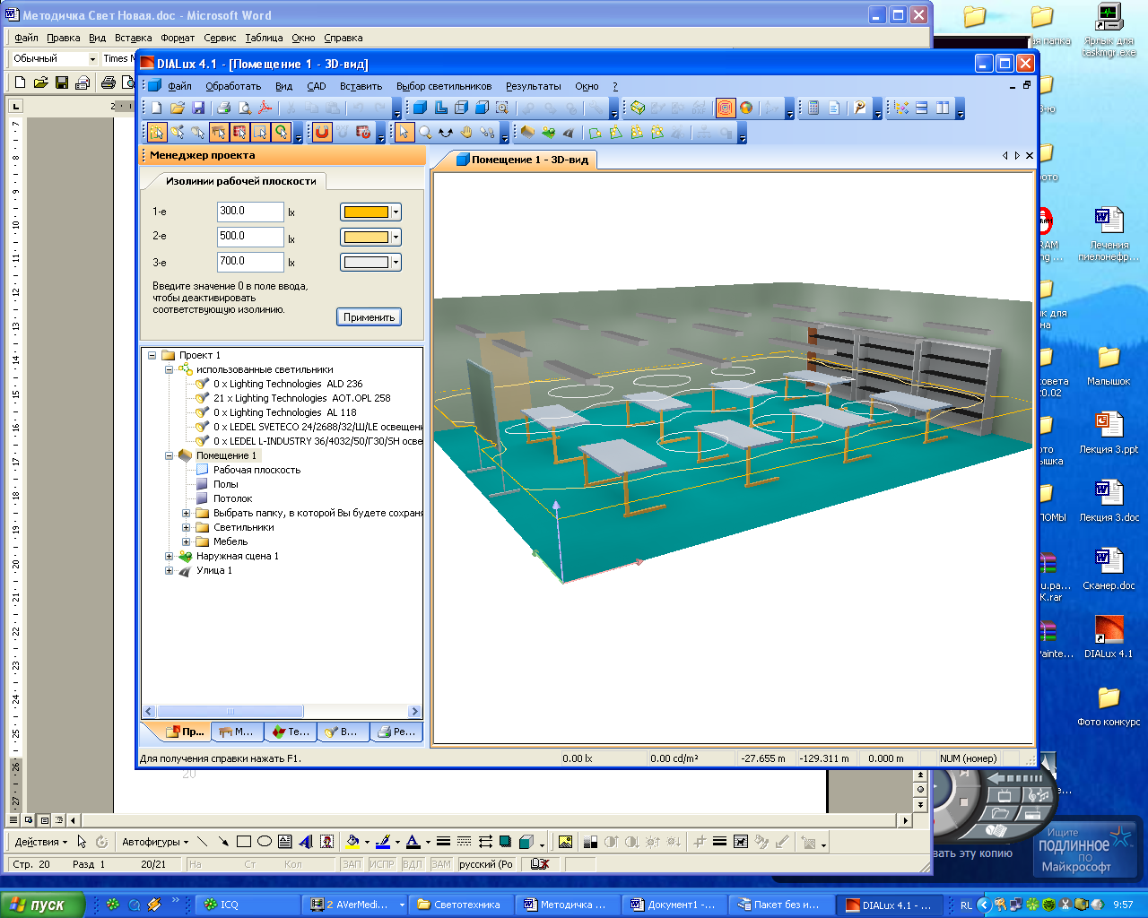Open the colour picker for 2-е isoline

point(370,238)
